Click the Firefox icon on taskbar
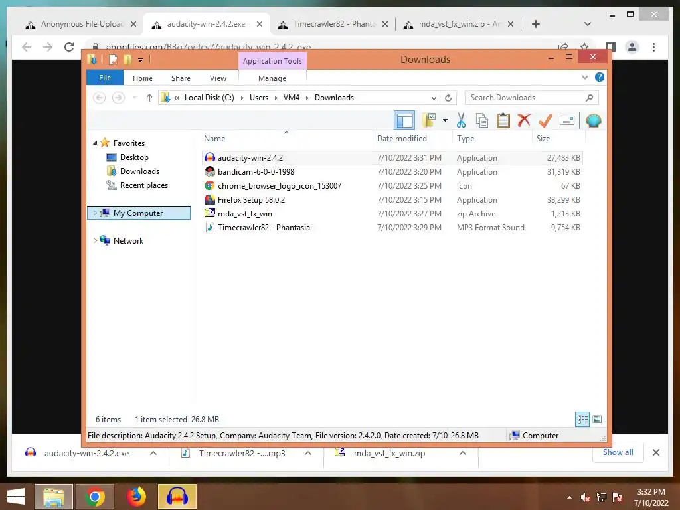The height and width of the screenshot is (510, 680). click(x=136, y=497)
